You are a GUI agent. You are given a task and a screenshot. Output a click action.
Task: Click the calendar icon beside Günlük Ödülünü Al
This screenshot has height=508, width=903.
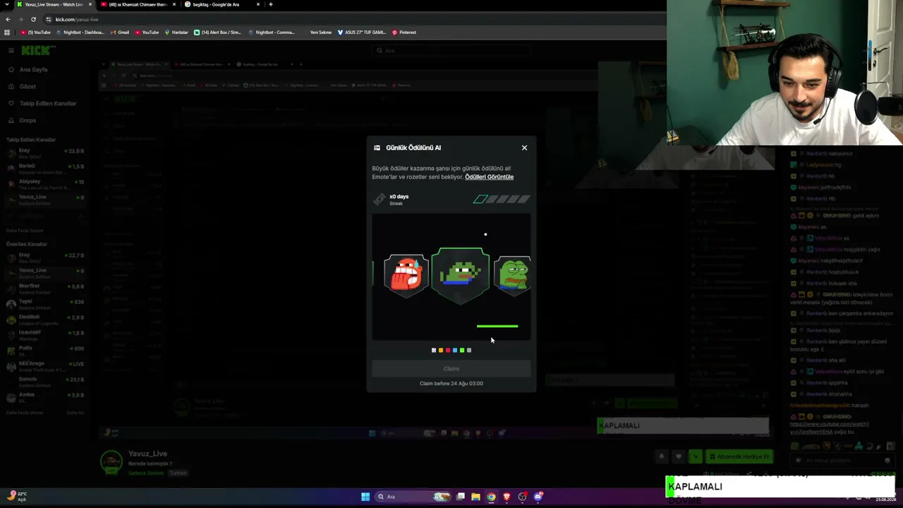coord(377,147)
